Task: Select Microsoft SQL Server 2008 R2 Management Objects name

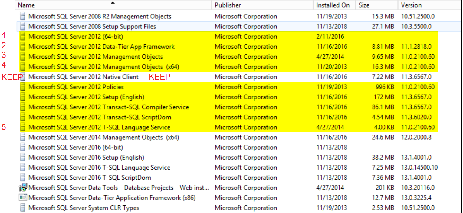Action: [100, 16]
